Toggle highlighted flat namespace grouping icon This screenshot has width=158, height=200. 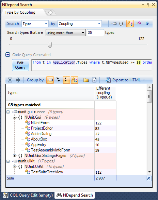(66, 80)
